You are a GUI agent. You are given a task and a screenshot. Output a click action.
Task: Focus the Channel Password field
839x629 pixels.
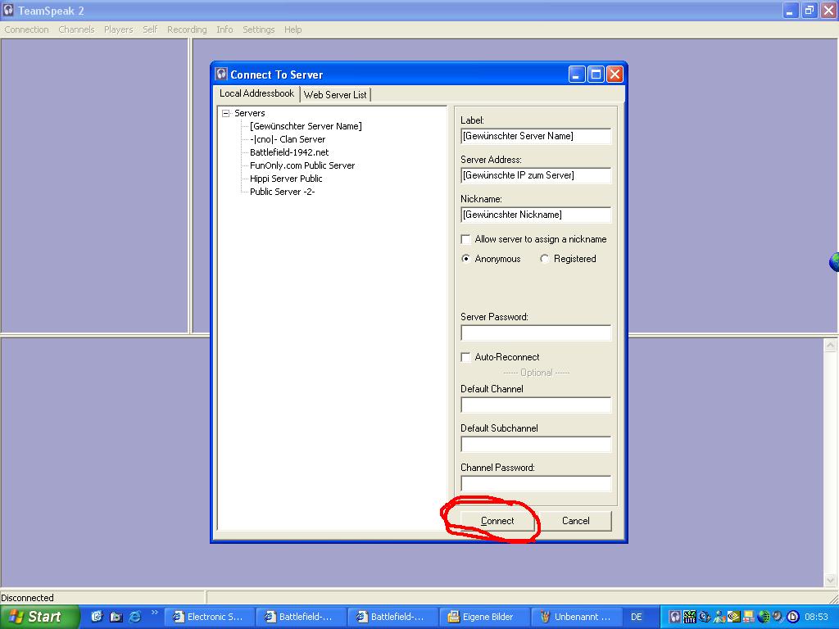pyautogui.click(x=536, y=484)
